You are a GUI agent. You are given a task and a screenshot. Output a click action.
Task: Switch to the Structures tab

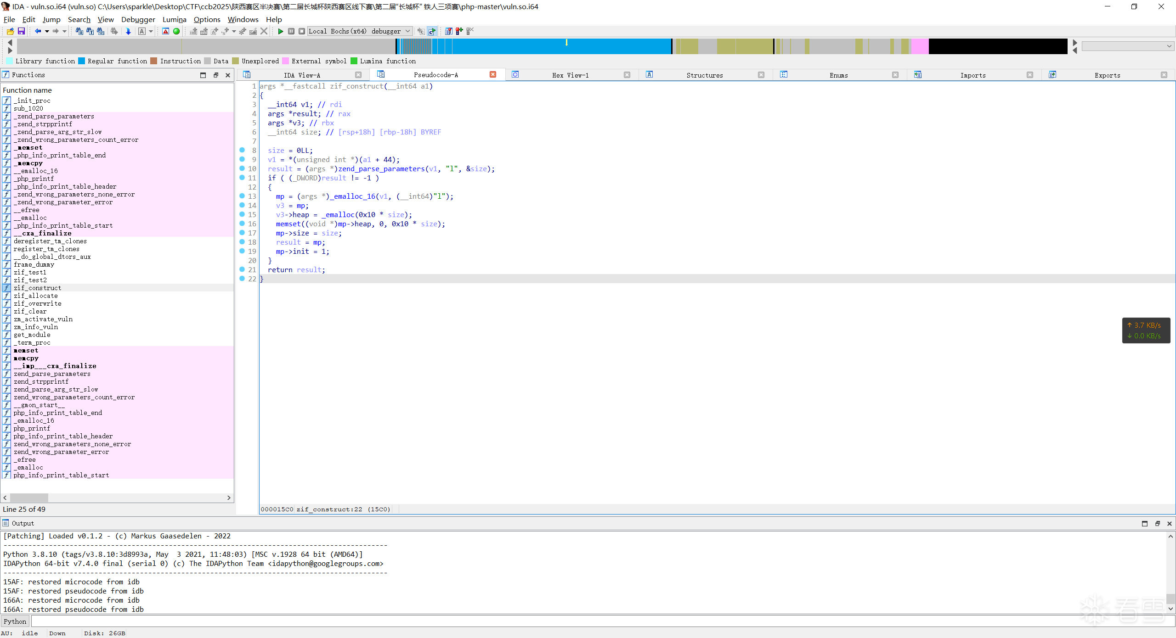[704, 75]
